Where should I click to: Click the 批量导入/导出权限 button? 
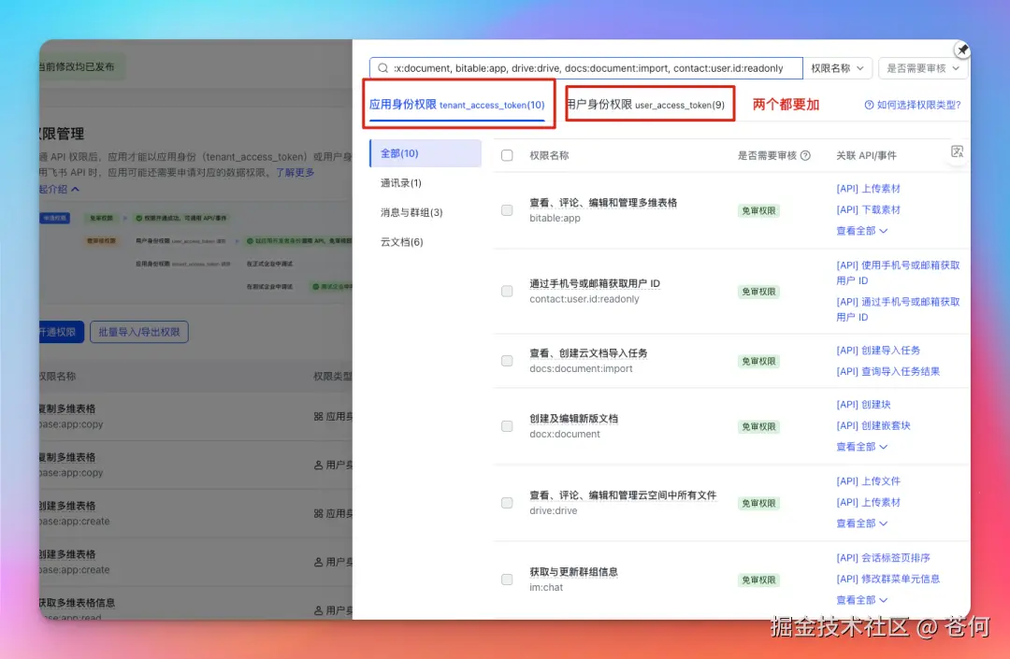pos(138,332)
